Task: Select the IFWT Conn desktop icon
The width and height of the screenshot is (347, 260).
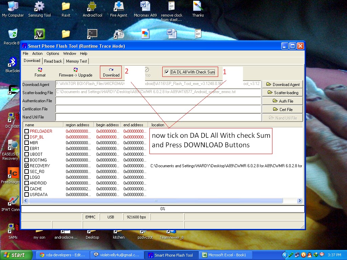Action: (x=11, y=203)
